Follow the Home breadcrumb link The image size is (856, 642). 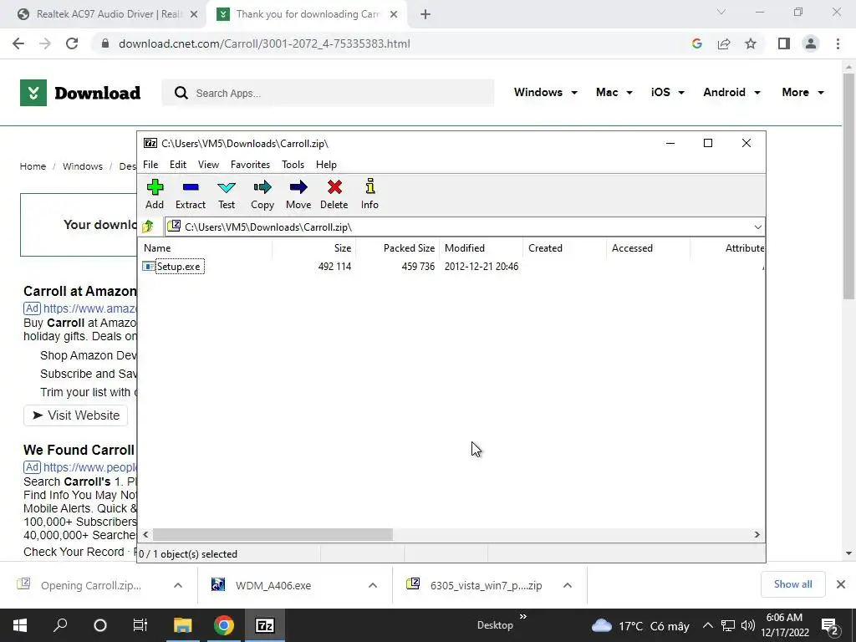click(x=33, y=166)
